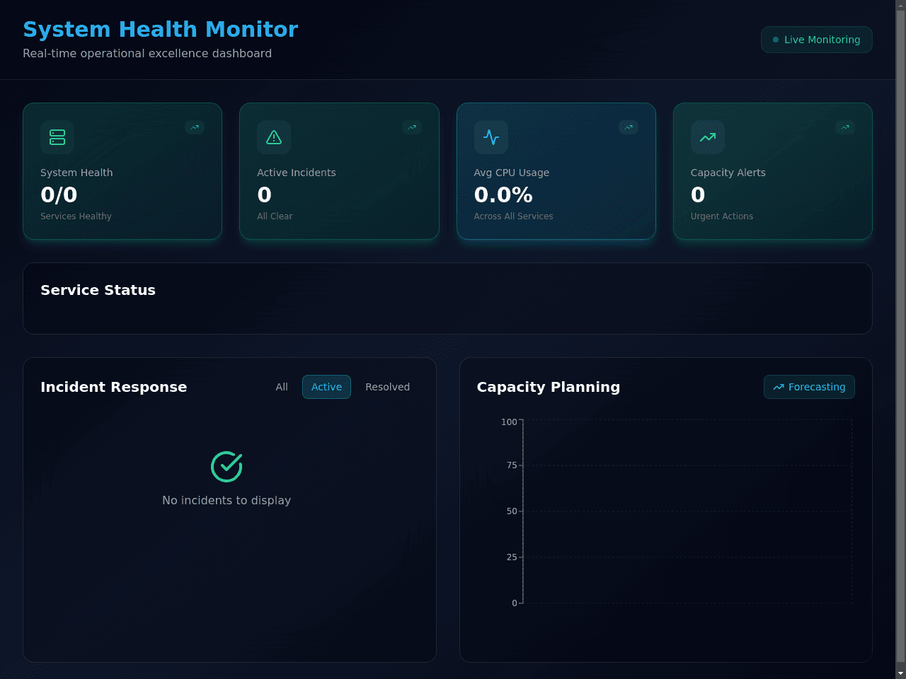Click the 'Across All Services' label
Screen dimensions: 906x679
coord(514,216)
